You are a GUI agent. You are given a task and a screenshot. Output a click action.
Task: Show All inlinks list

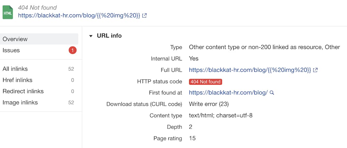[x=15, y=69]
